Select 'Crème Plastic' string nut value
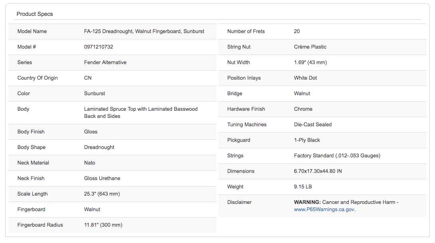The height and width of the screenshot is (243, 435). [x=310, y=47]
